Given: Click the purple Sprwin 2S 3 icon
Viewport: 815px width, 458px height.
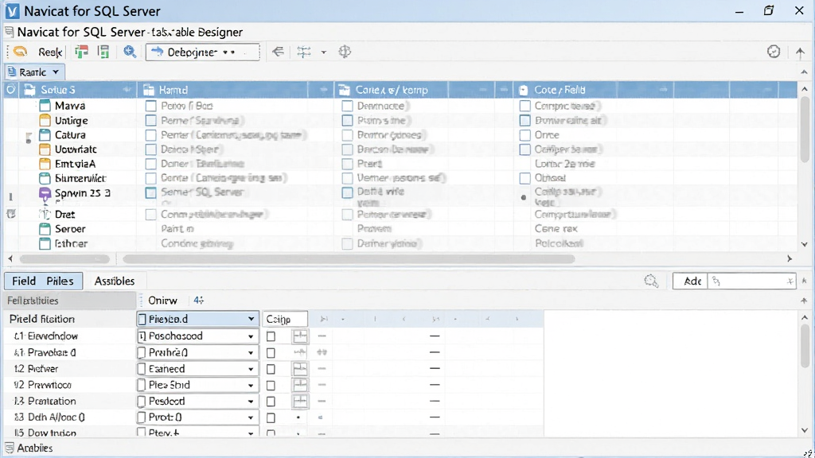Looking at the screenshot, I should tap(45, 194).
